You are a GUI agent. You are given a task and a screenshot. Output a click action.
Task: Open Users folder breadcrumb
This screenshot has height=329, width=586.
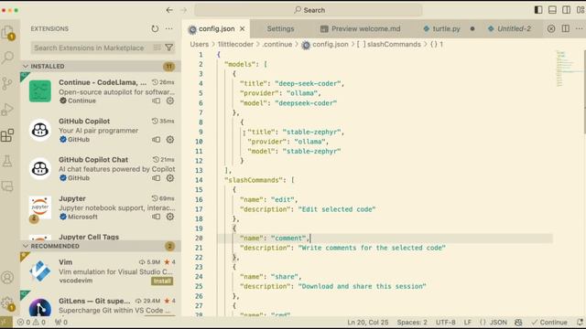point(200,45)
